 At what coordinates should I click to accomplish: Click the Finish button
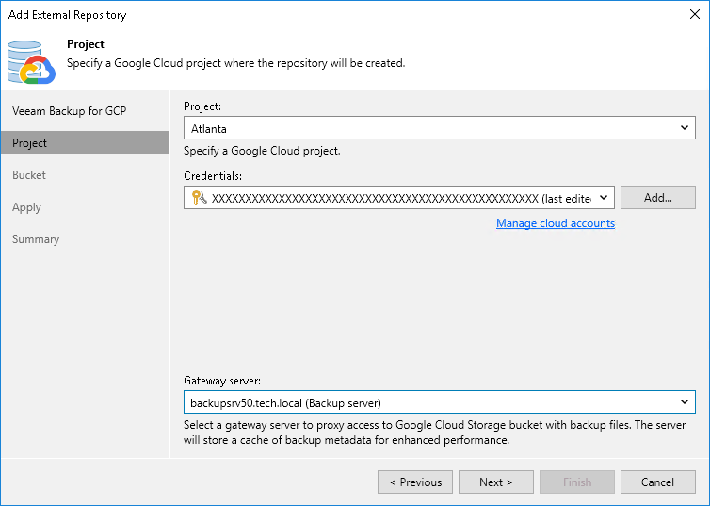[x=577, y=482]
